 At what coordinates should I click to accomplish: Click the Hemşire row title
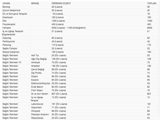coord(7,28)
